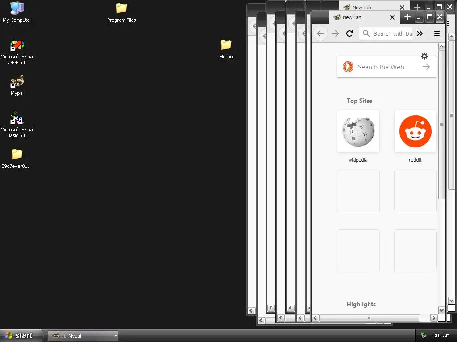Click the address bar magnifier icon
Image resolution: width=457 pixels, height=342 pixels.
tap(366, 33)
